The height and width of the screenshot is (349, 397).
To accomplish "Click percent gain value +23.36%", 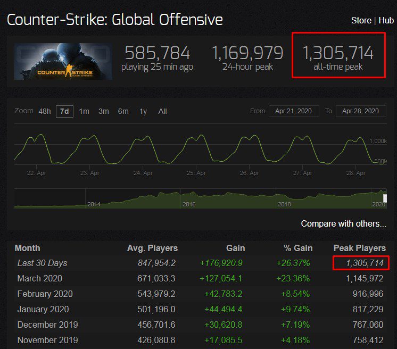I will coord(293,278).
